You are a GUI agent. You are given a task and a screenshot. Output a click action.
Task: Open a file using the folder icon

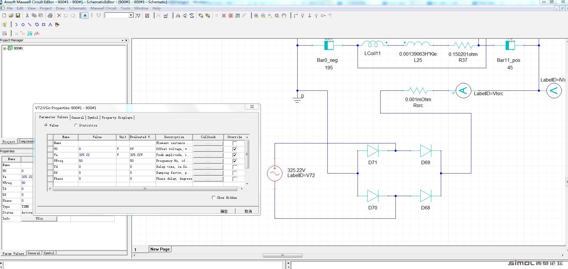pyautogui.click(x=11, y=15)
